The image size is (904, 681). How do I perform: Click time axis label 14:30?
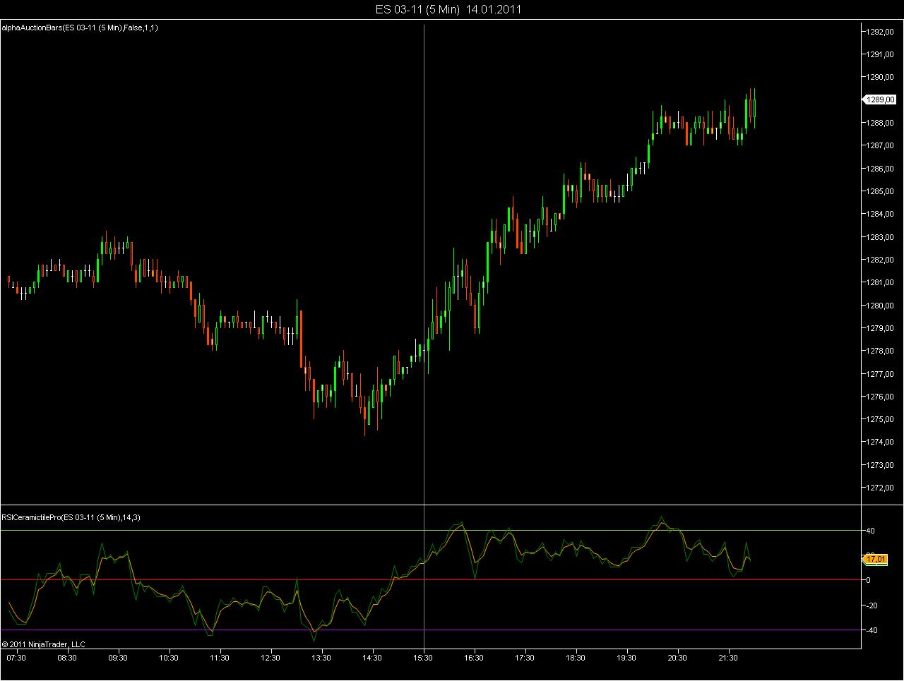tap(372, 658)
